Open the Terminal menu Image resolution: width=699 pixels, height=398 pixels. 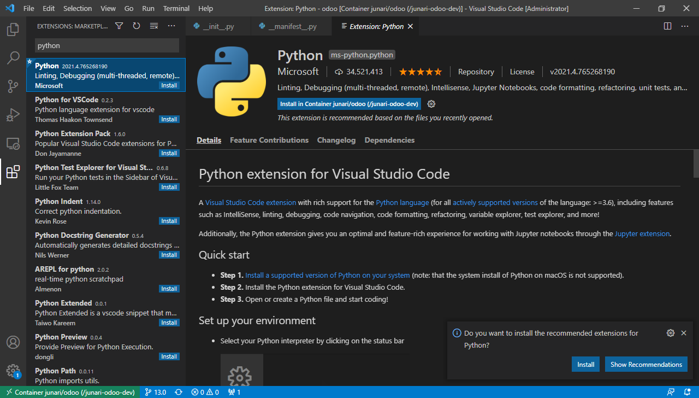point(176,9)
